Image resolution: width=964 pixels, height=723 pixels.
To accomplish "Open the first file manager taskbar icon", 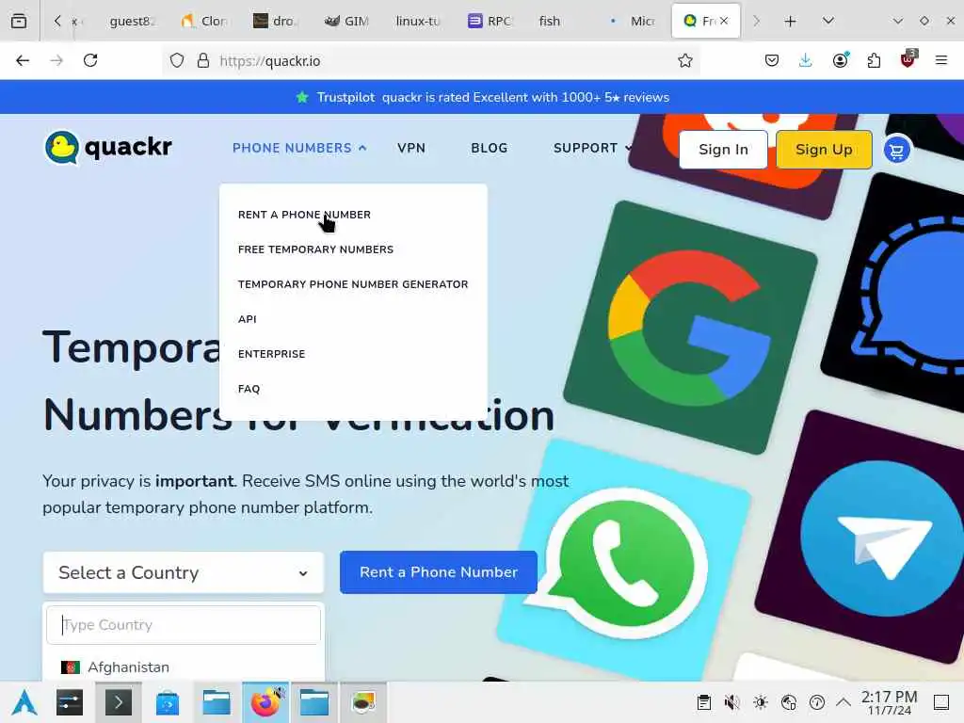I will click(x=217, y=702).
